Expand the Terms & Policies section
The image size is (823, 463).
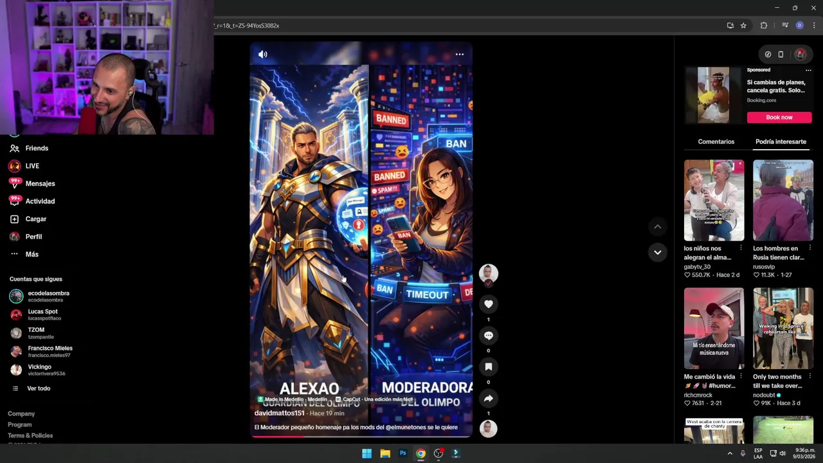[x=30, y=436]
